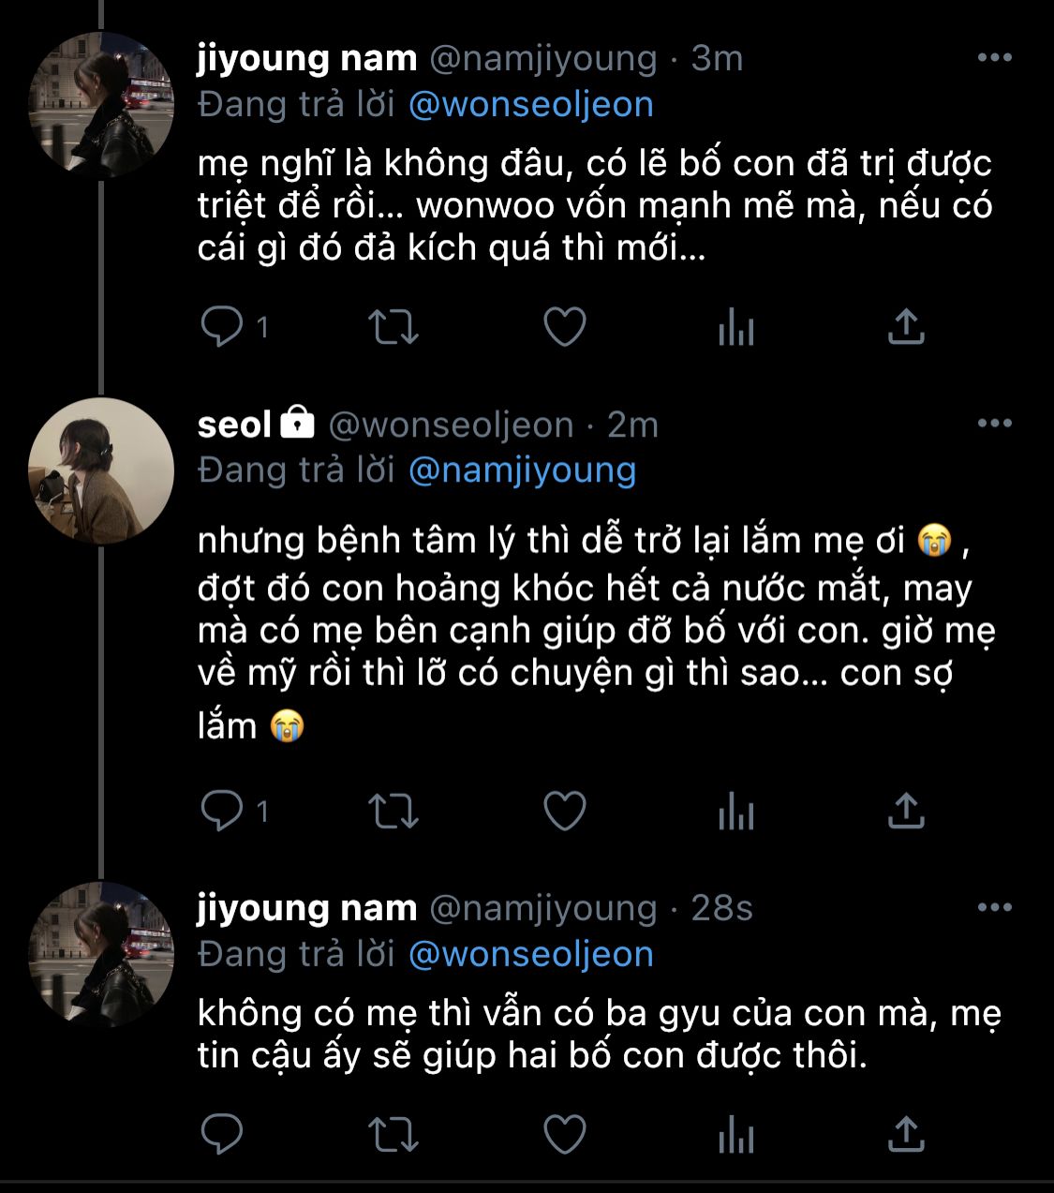This screenshot has height=1193, width=1054.
Task: Reply to last jiyoung nam tweet
Action: point(222,1134)
